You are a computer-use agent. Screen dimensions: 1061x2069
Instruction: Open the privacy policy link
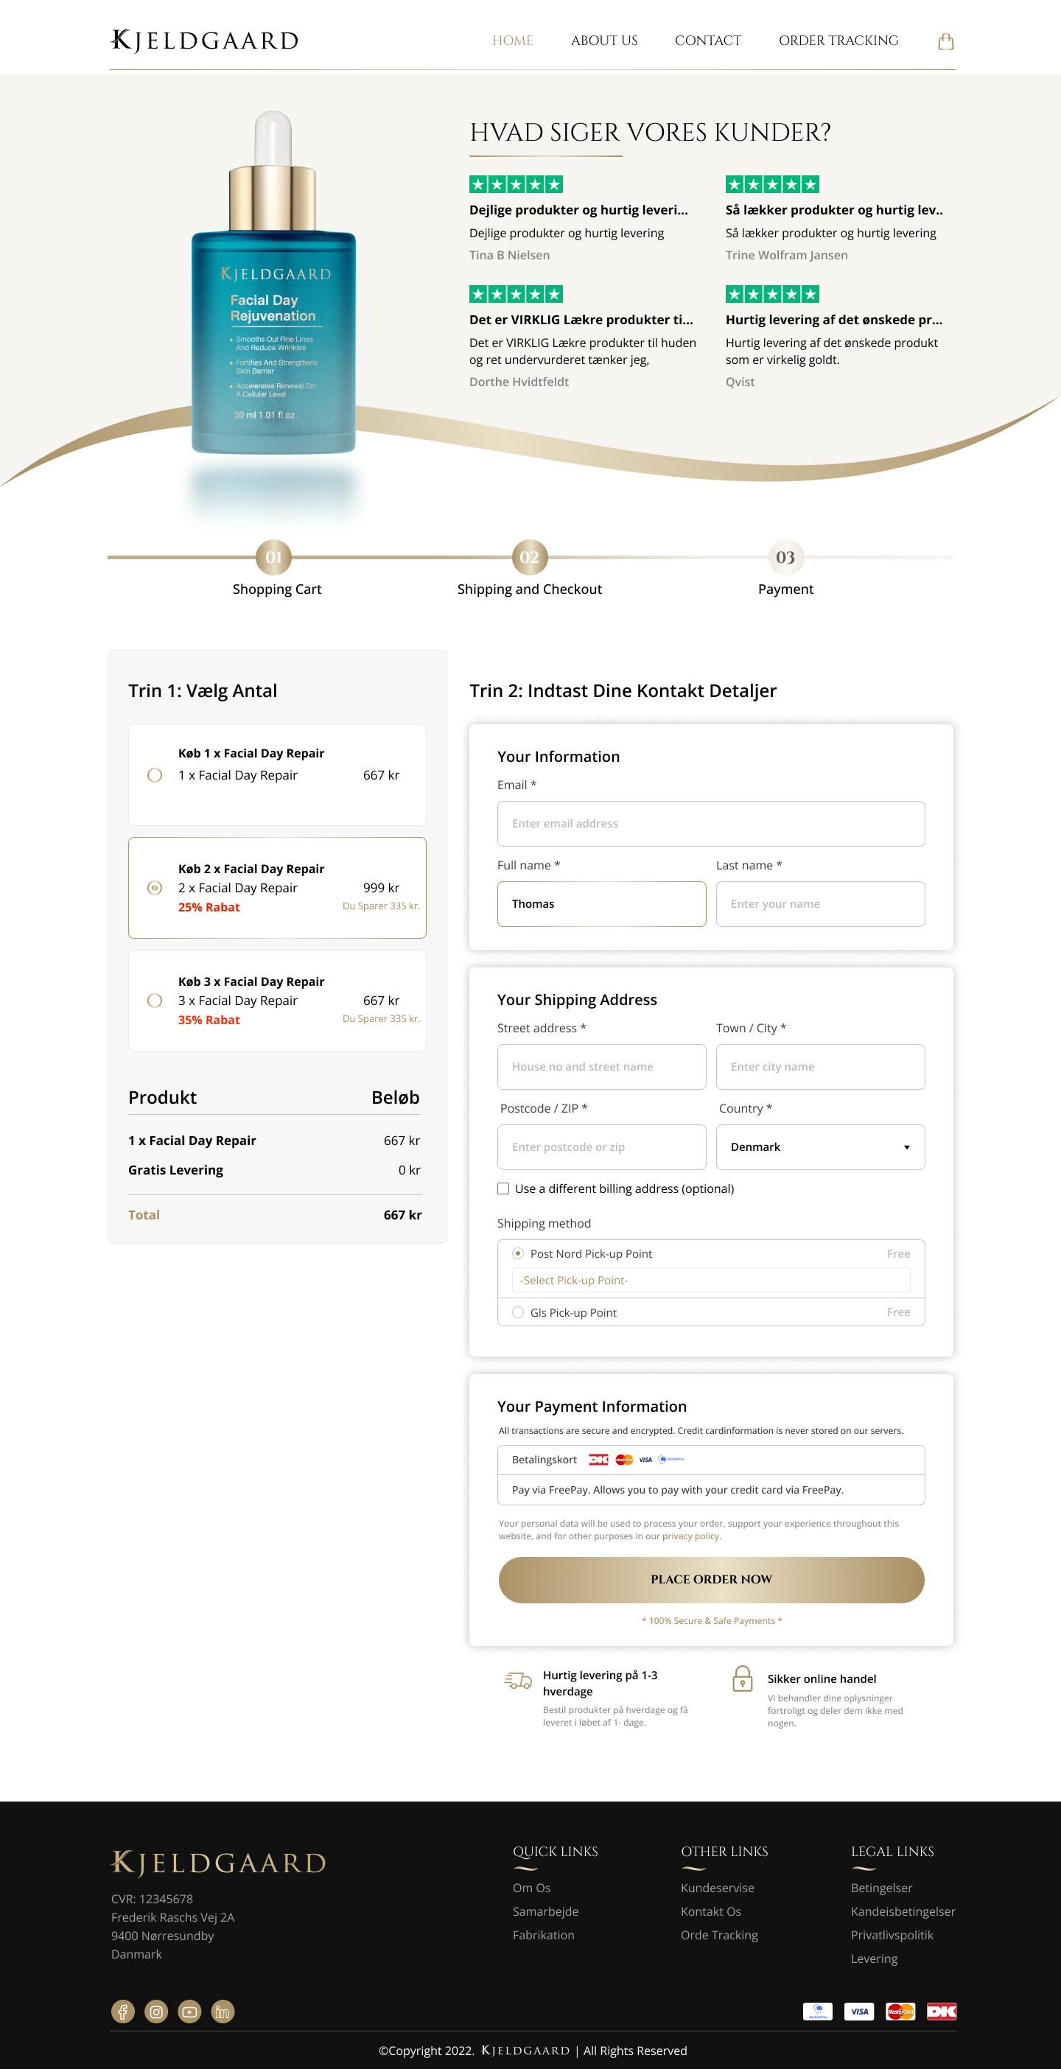(690, 1536)
